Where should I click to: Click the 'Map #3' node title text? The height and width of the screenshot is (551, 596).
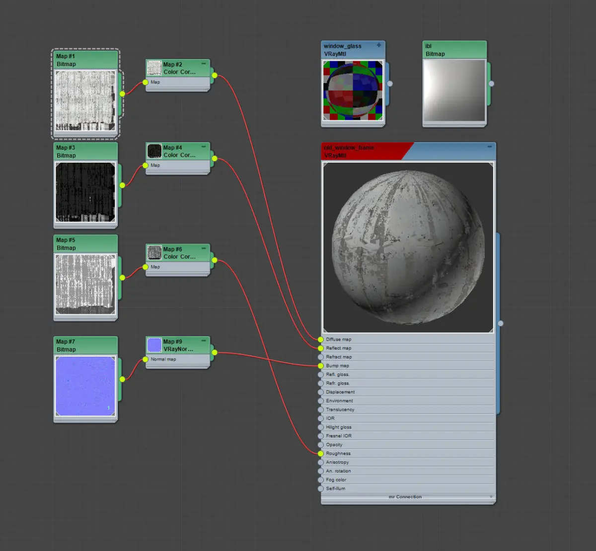coord(66,148)
